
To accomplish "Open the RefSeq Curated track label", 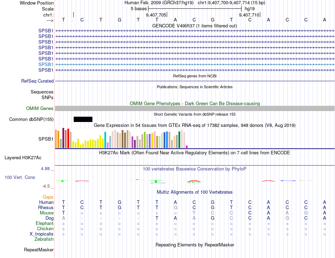I will 37,81.
